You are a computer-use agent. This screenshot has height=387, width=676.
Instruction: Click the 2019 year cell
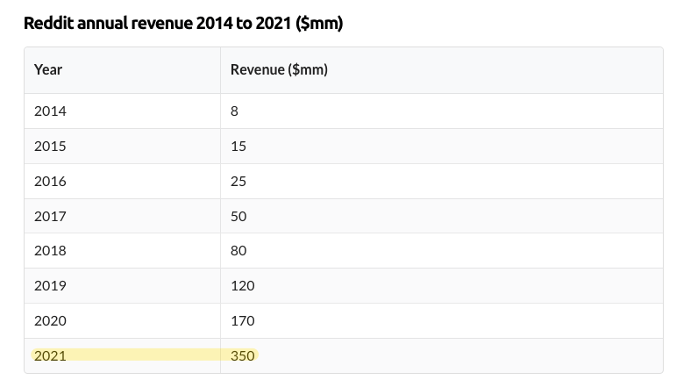pos(50,285)
